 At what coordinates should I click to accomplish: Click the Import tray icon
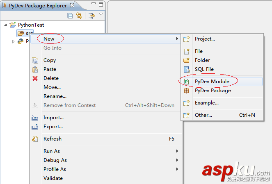[x=35, y=118]
